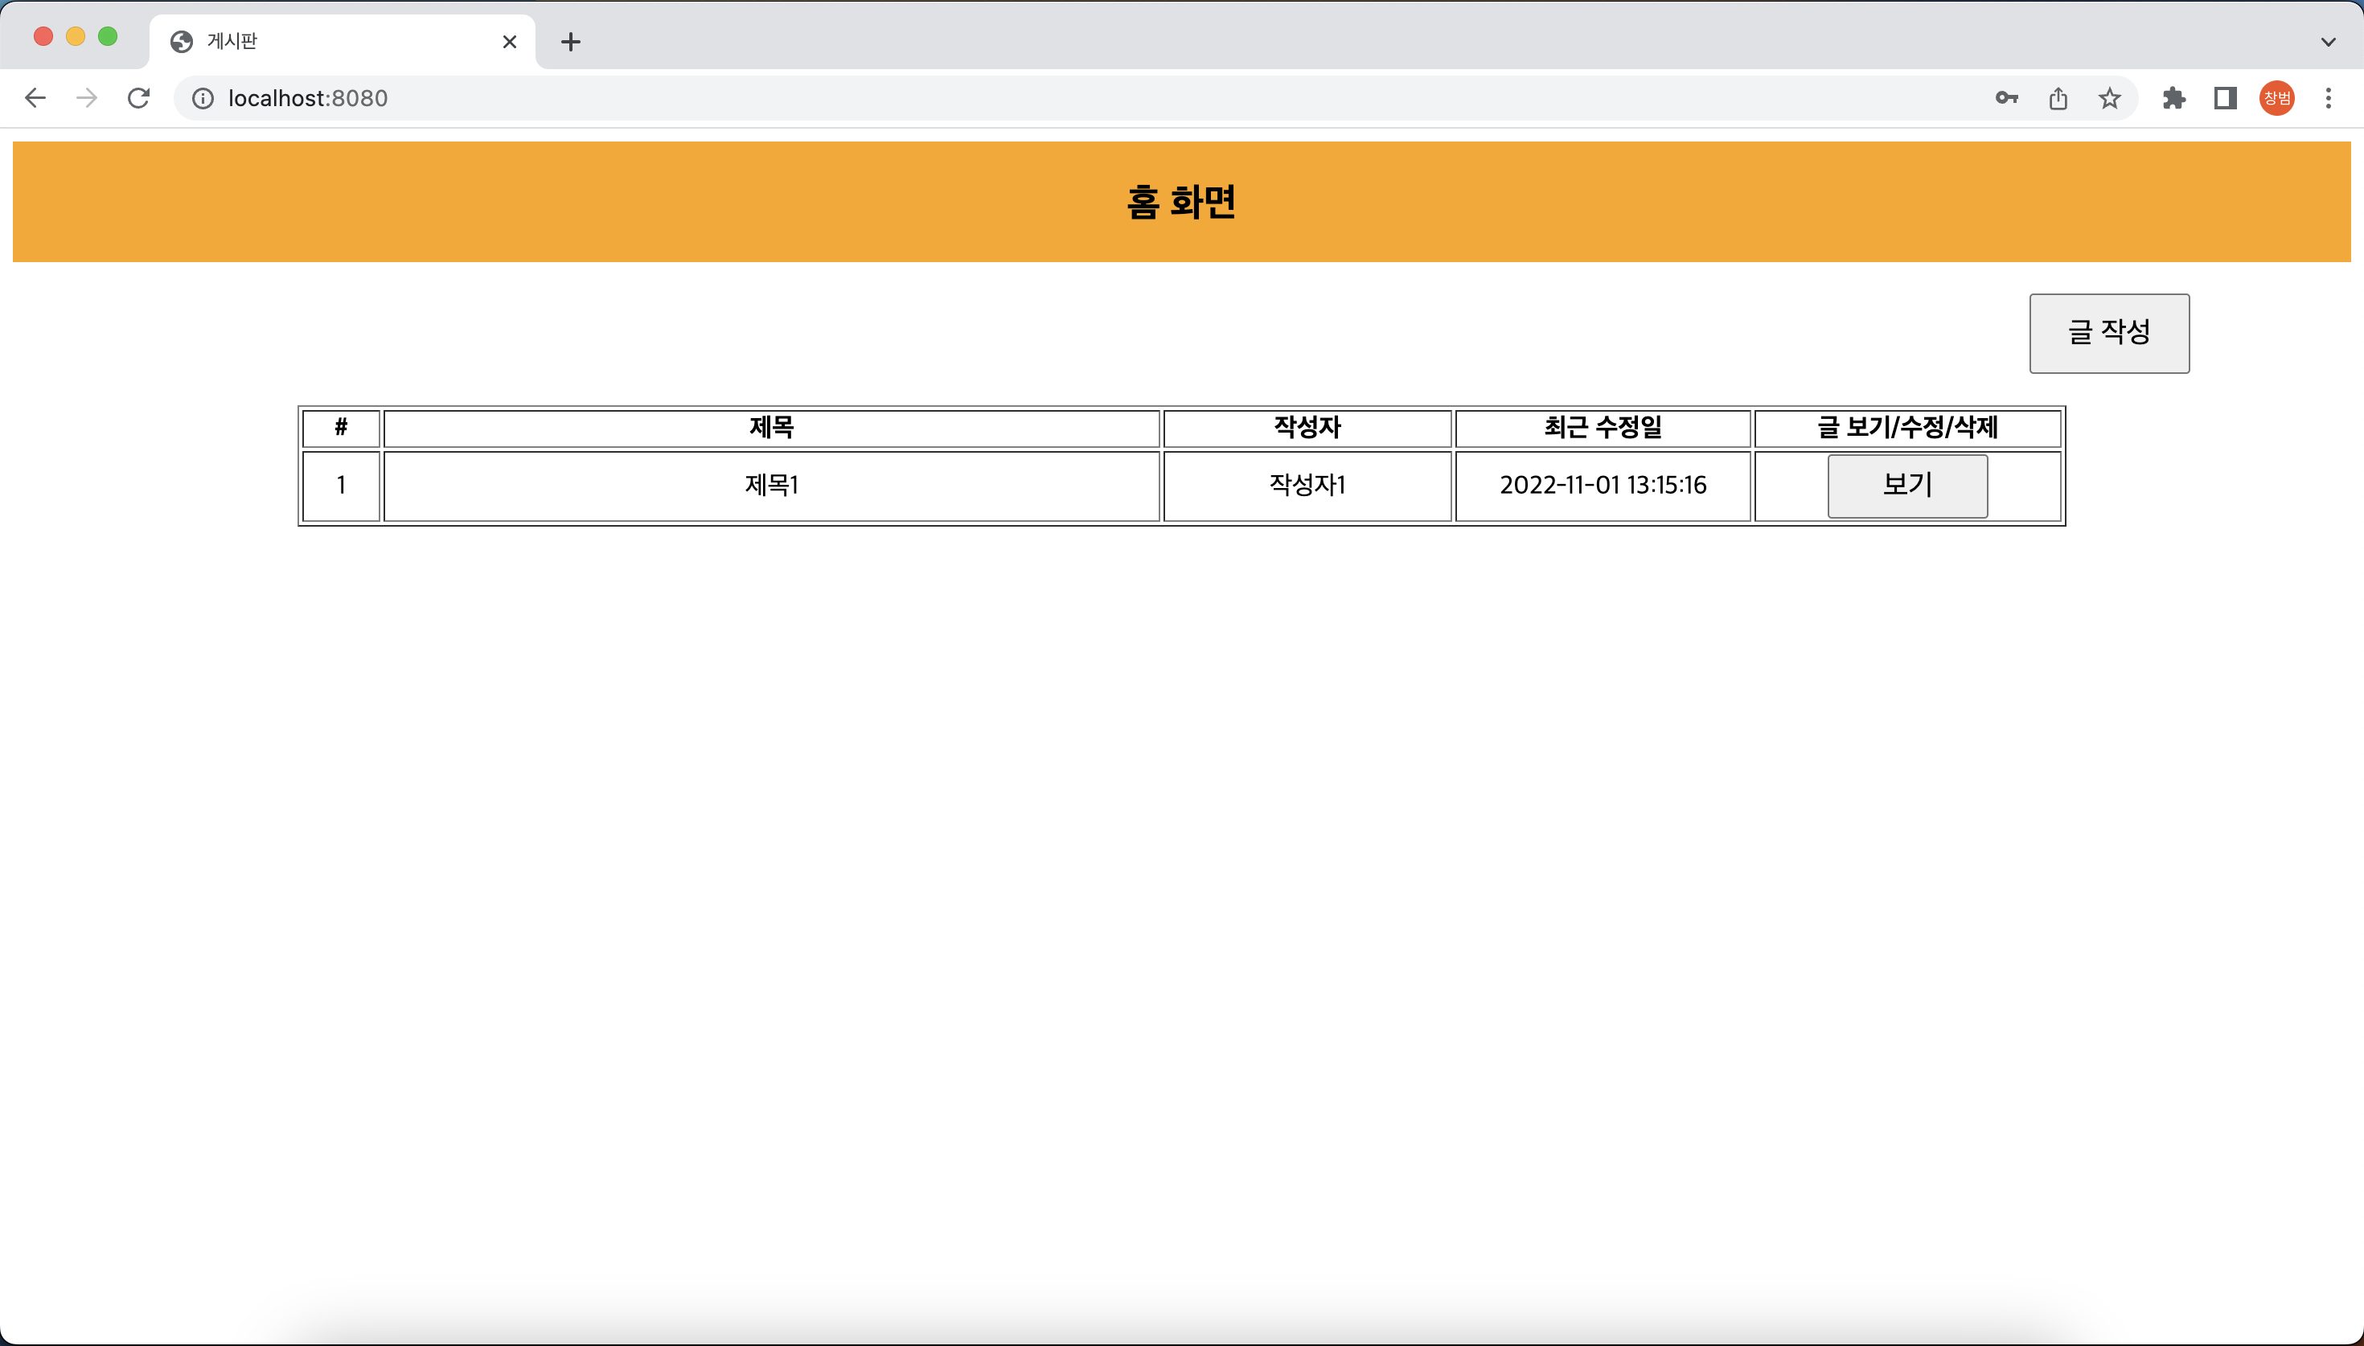Click the 보기 button for post 1
Image resolution: width=2364 pixels, height=1346 pixels.
click(1906, 486)
